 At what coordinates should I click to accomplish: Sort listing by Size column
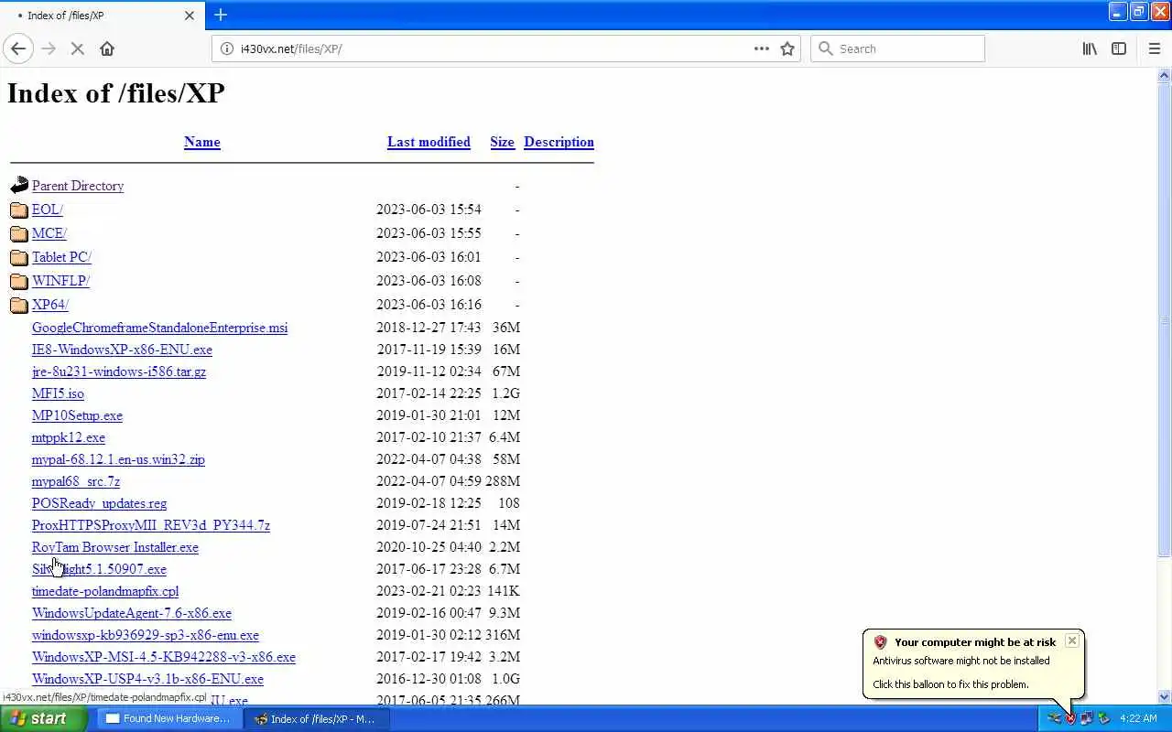coord(502,142)
